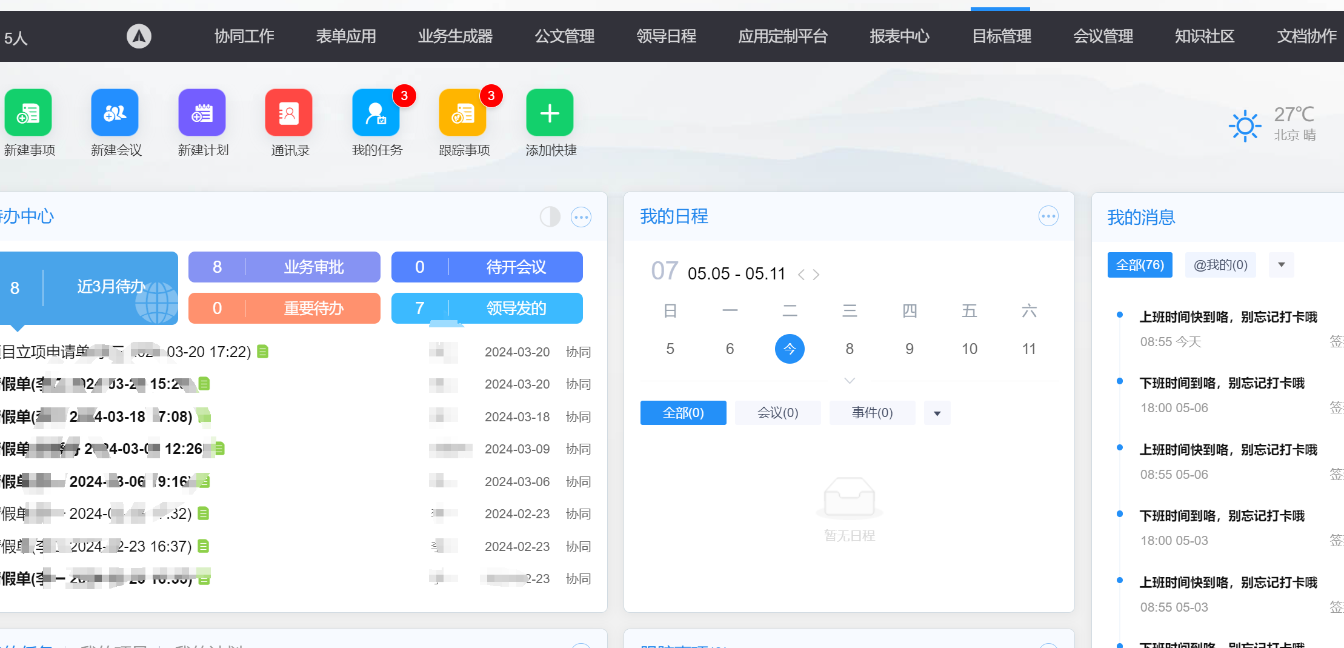The image size is (1344, 648).
Task: Open the 新建计划 shortcut icon
Action: click(202, 113)
